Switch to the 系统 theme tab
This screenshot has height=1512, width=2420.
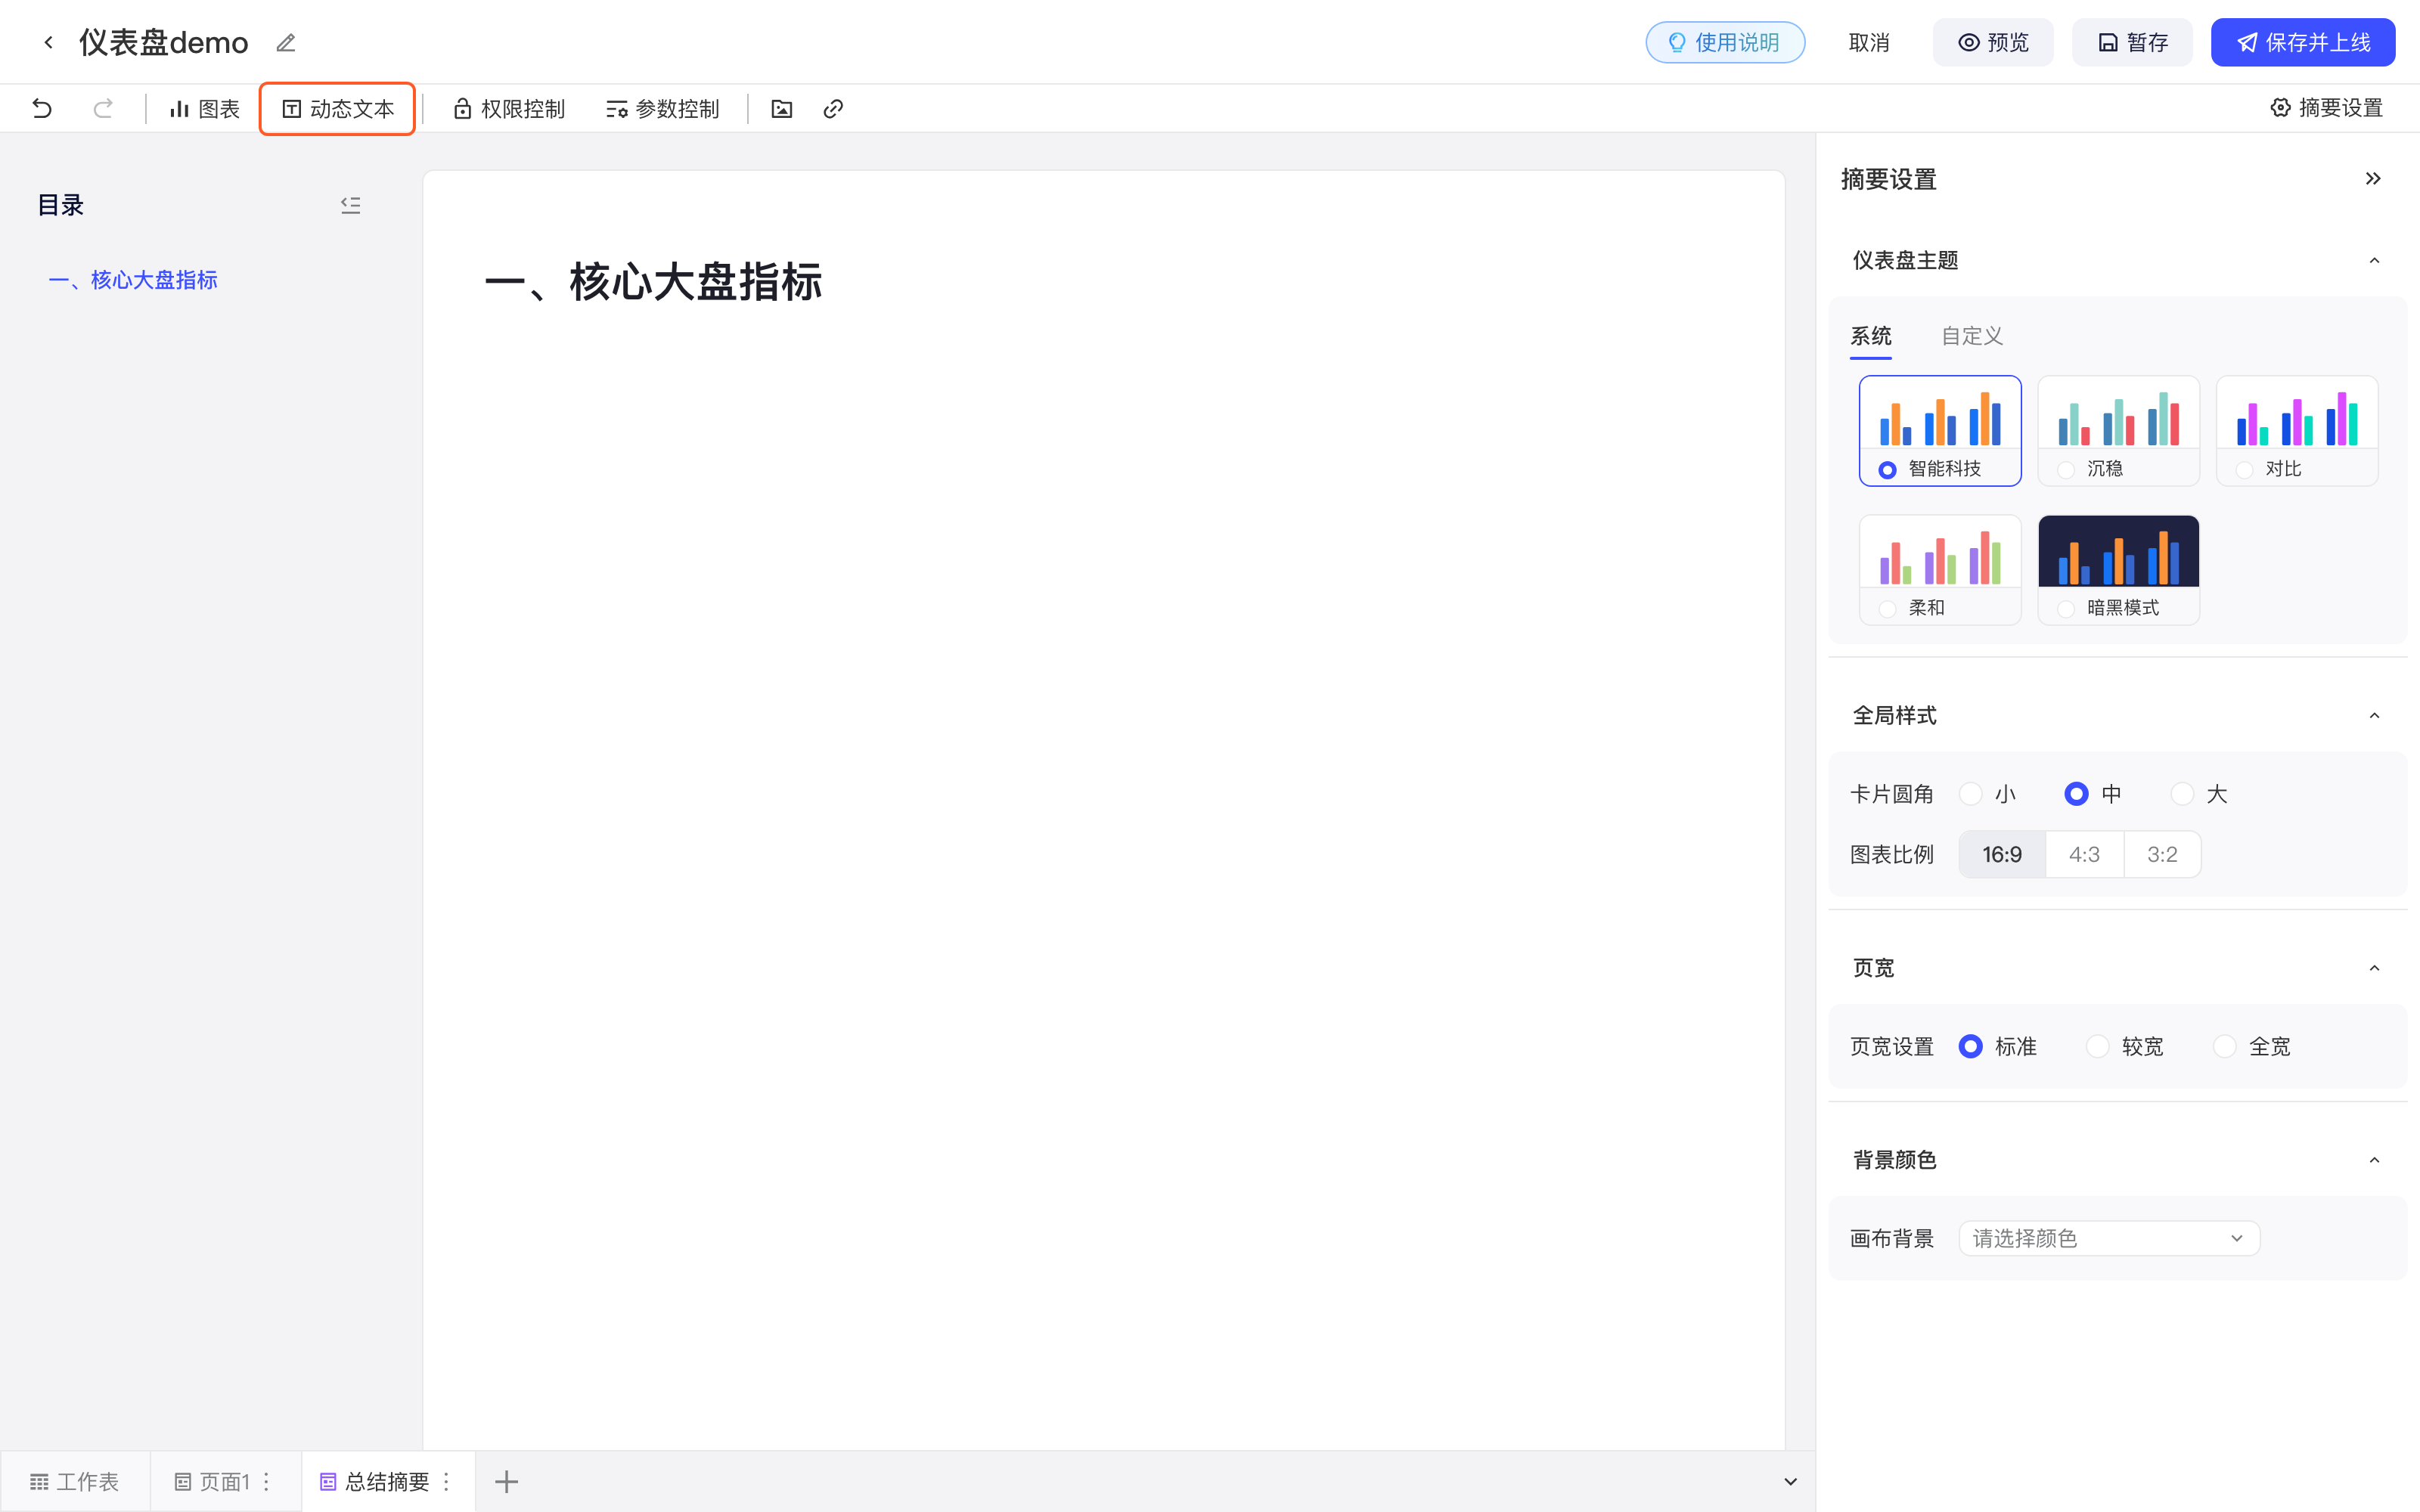click(x=1871, y=336)
